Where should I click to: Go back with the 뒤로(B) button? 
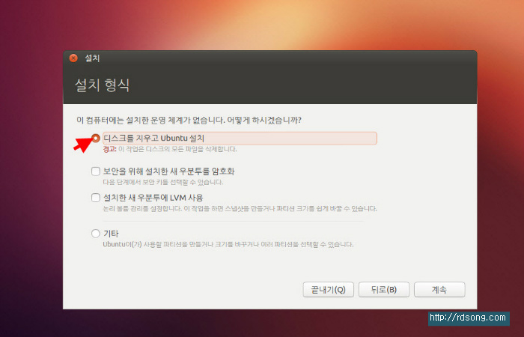(383, 290)
